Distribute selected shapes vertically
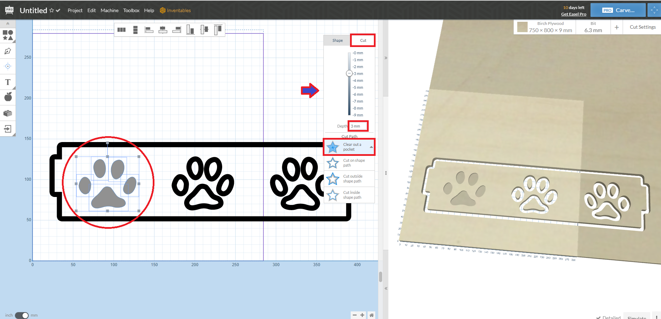The image size is (661, 319). pos(135,30)
